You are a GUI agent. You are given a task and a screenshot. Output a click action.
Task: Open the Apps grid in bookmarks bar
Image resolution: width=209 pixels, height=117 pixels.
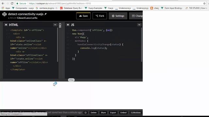pos(6,8)
